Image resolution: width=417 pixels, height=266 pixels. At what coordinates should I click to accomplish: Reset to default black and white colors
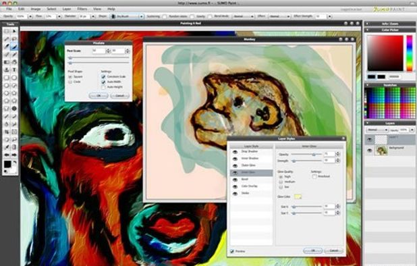click(6, 171)
